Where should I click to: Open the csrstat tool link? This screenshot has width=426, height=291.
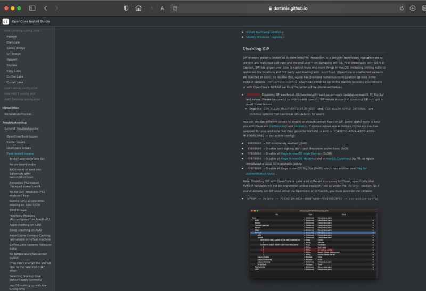pyautogui.click(x=300, y=126)
